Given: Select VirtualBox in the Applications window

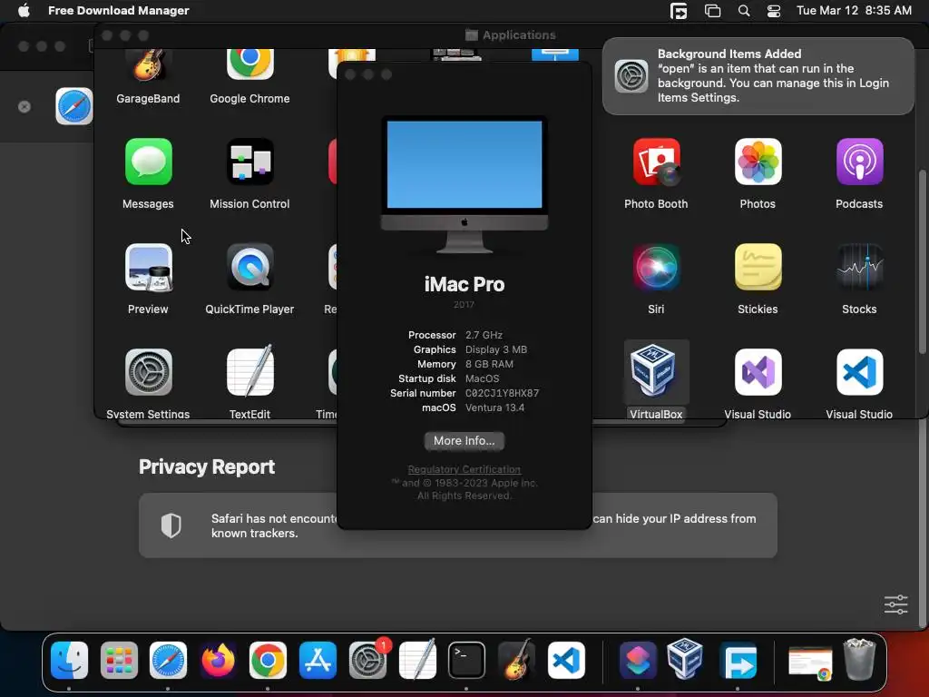Looking at the screenshot, I should point(656,372).
